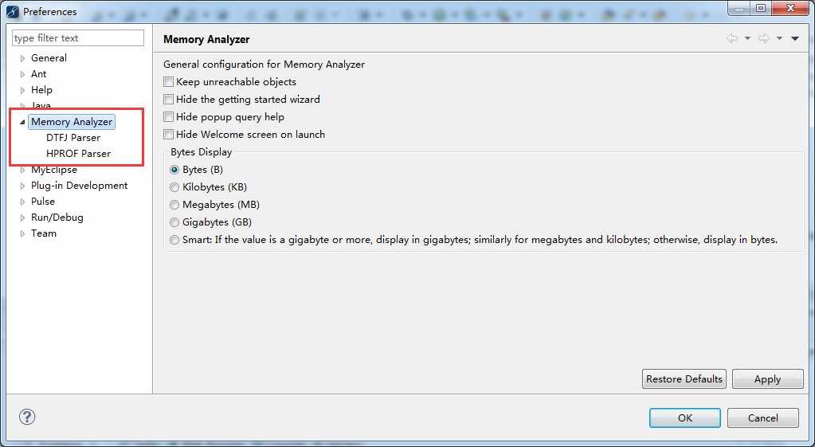
Task: Maximize the Preferences window
Action: pos(761,8)
